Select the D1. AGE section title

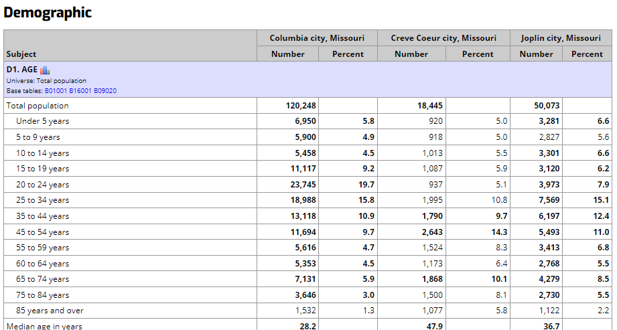point(21,70)
